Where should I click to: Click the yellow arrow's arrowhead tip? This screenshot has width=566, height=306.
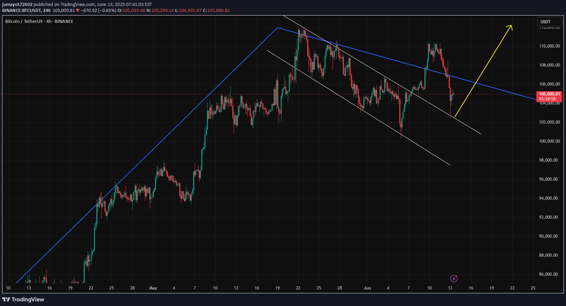tap(511, 26)
